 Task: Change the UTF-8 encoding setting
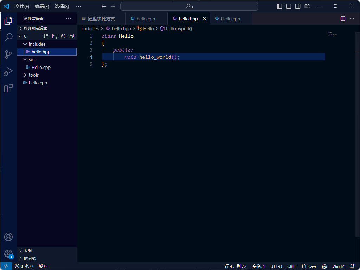pyautogui.click(x=276, y=266)
